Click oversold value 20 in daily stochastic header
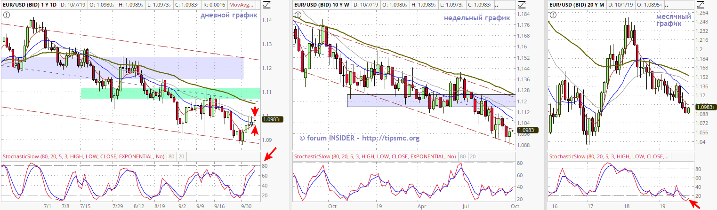The height and width of the screenshot is (210, 717). tap(181, 156)
